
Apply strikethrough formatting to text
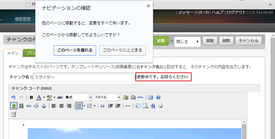[x=60, y=97]
